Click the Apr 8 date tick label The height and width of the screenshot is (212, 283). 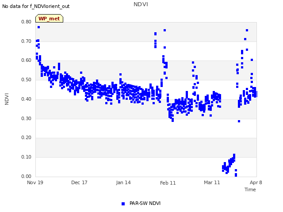[x=256, y=182]
